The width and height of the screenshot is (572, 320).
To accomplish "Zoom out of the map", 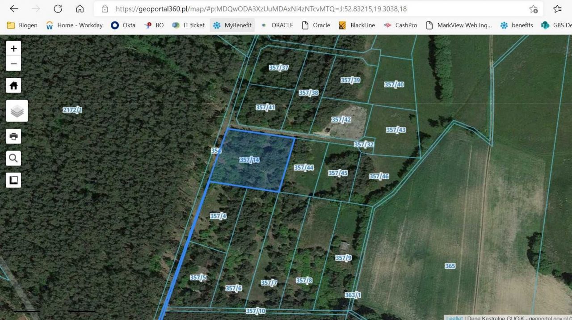I will pyautogui.click(x=13, y=63).
